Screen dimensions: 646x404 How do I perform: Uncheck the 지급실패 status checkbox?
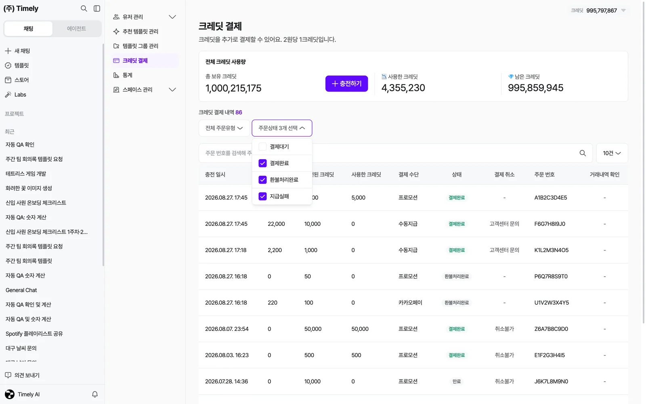pyautogui.click(x=262, y=196)
